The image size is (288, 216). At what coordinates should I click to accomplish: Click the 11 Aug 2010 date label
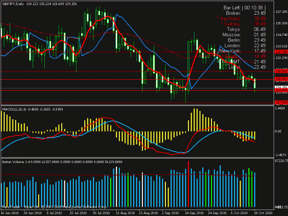tap(125, 213)
